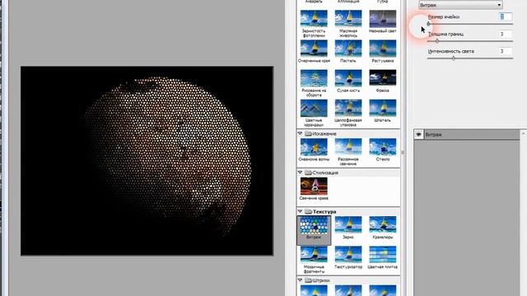This screenshot has height=296, width=527.
Task: Collapse the Стилизация folder triangle
Action: click(x=300, y=173)
